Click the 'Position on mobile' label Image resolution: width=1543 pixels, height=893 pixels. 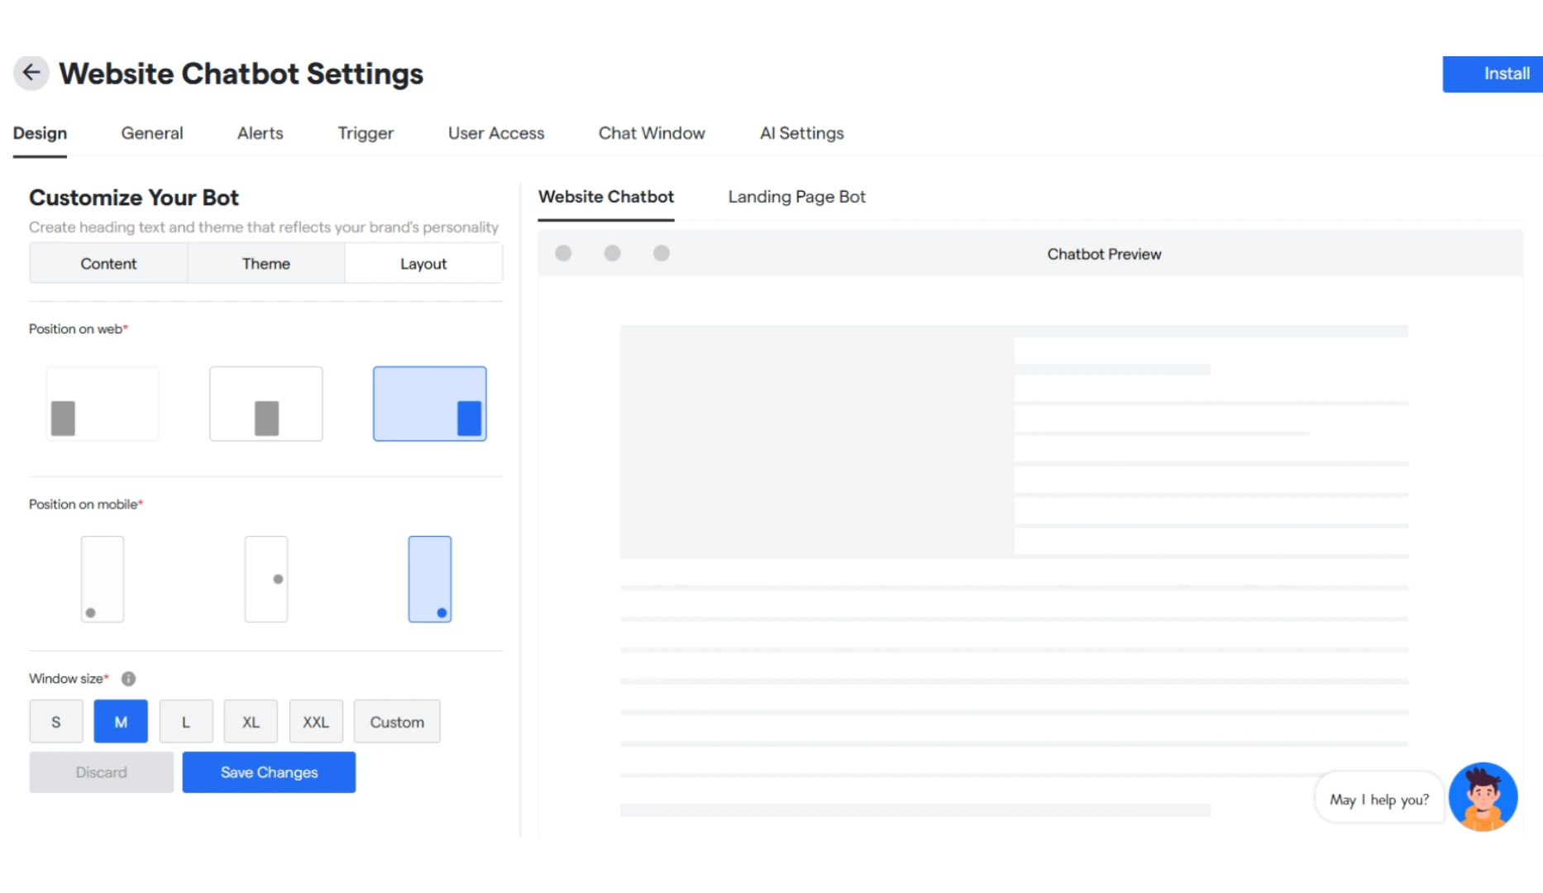click(x=86, y=504)
